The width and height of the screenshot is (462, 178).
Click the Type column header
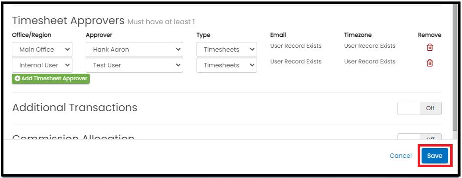[203, 35]
